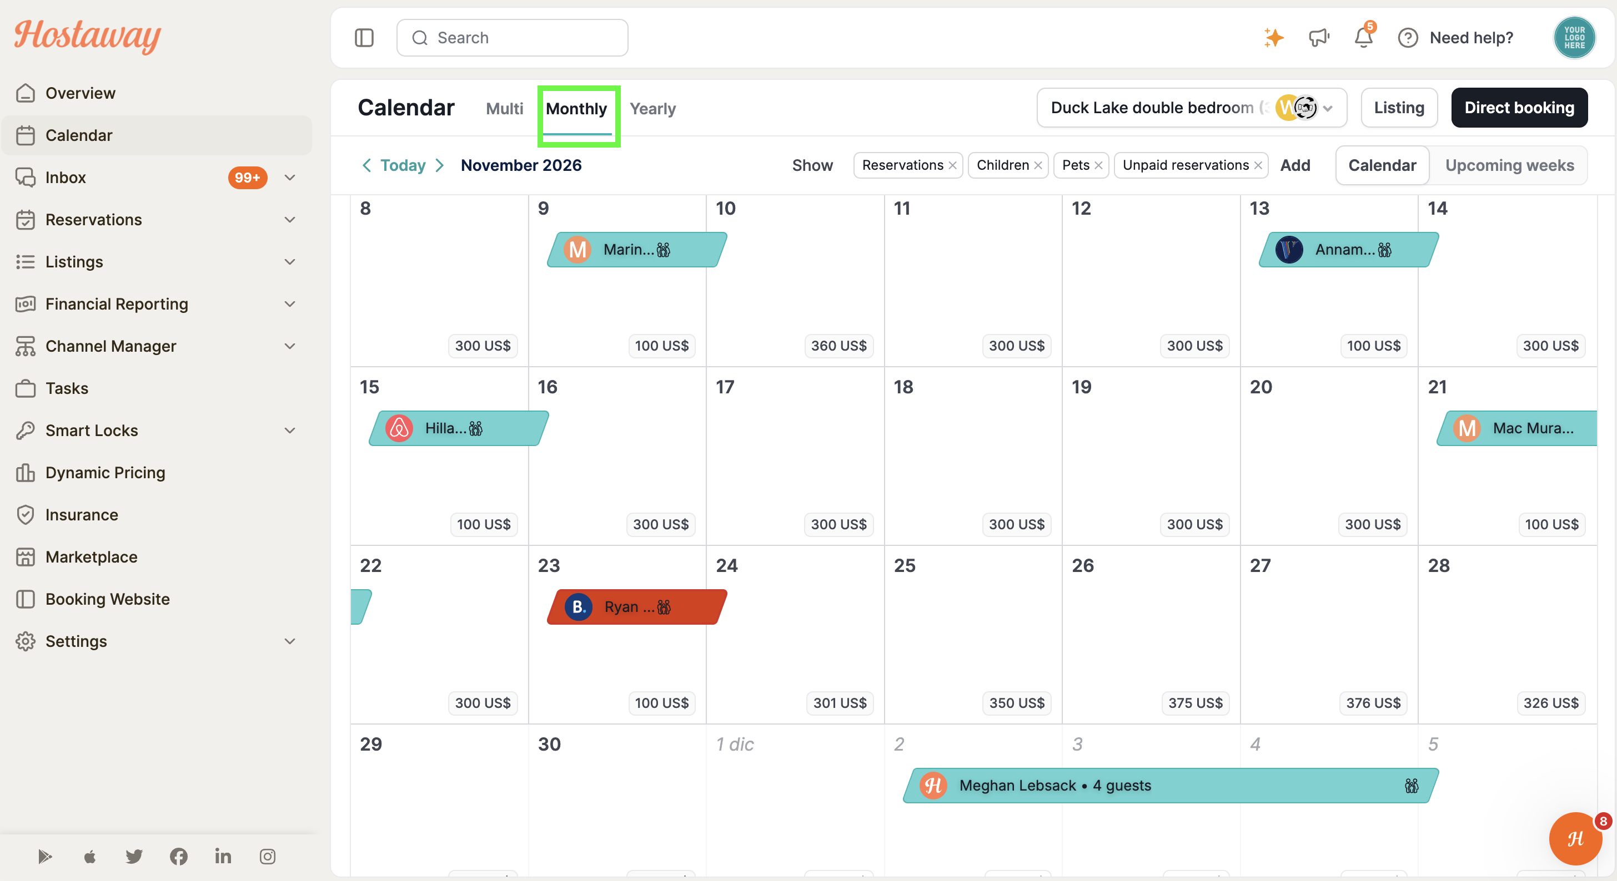This screenshot has width=1617, height=881.
Task: Remove the Unpaid reservations filter chip
Action: (x=1258, y=165)
